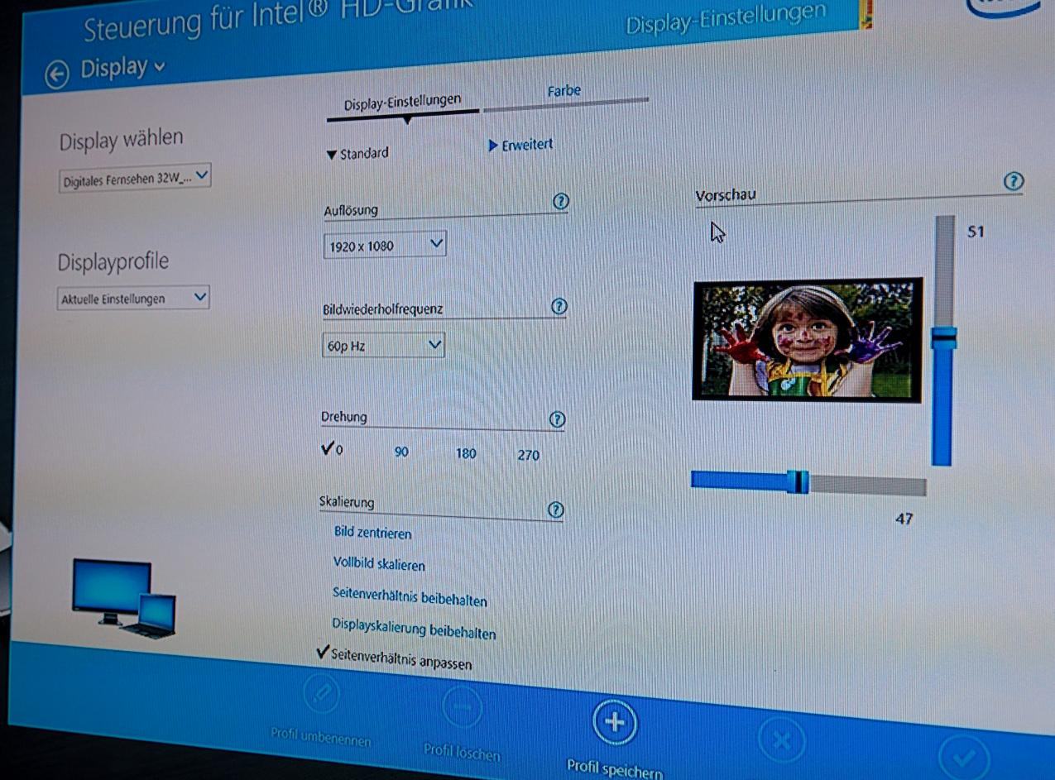Viewport: 1055px width, 780px height.
Task: Click the horizontal slider value 47
Action: click(904, 519)
